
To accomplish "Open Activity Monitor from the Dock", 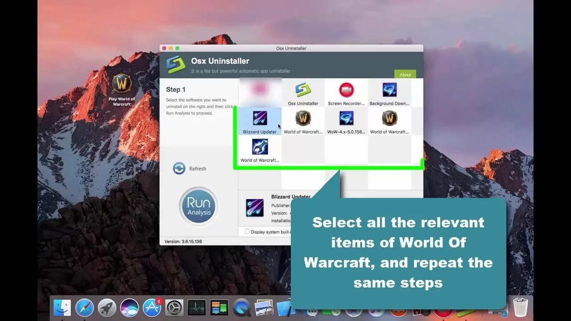I will coord(197,308).
